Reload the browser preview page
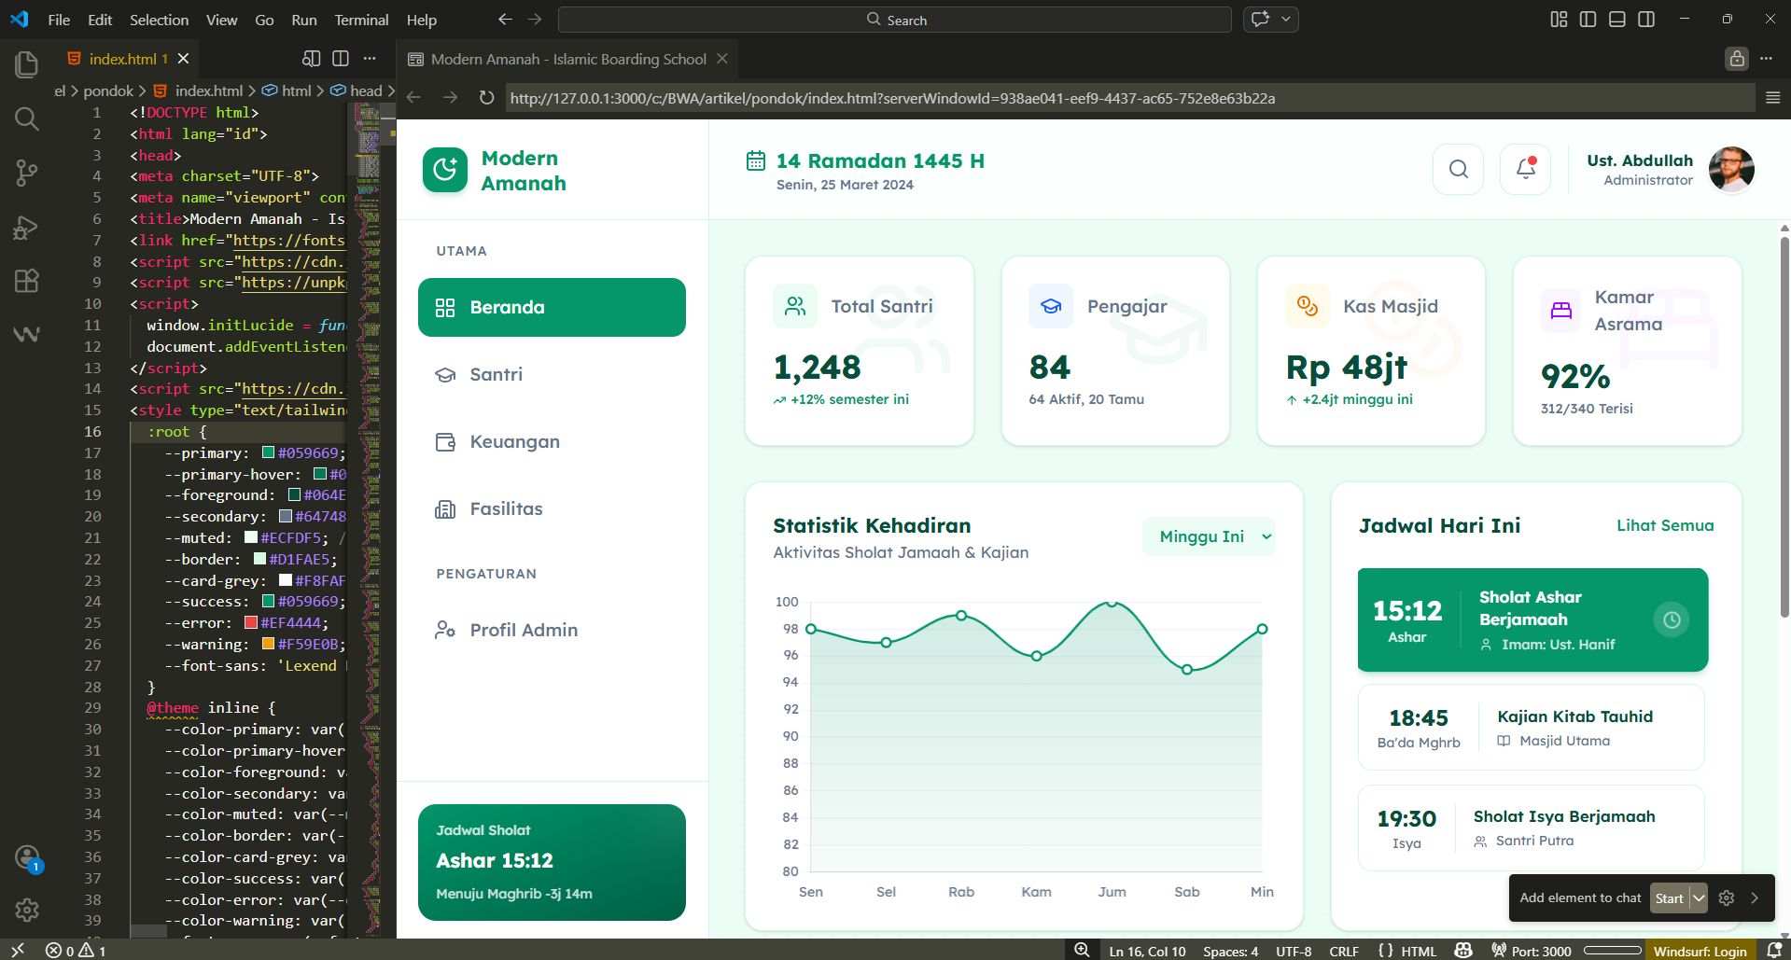The image size is (1791, 960). point(486,98)
